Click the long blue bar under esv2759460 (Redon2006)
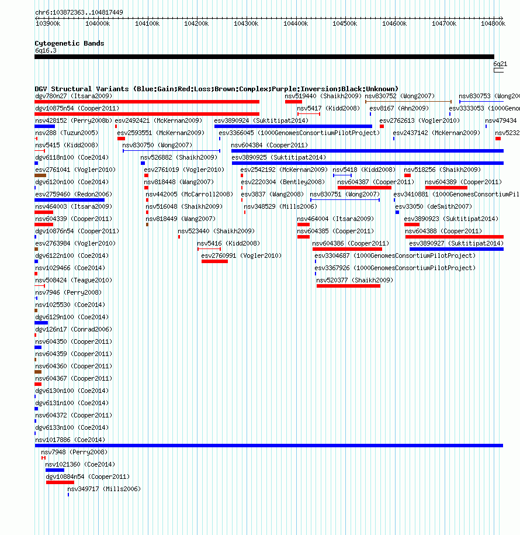The width and height of the screenshot is (520, 535). click(70, 200)
